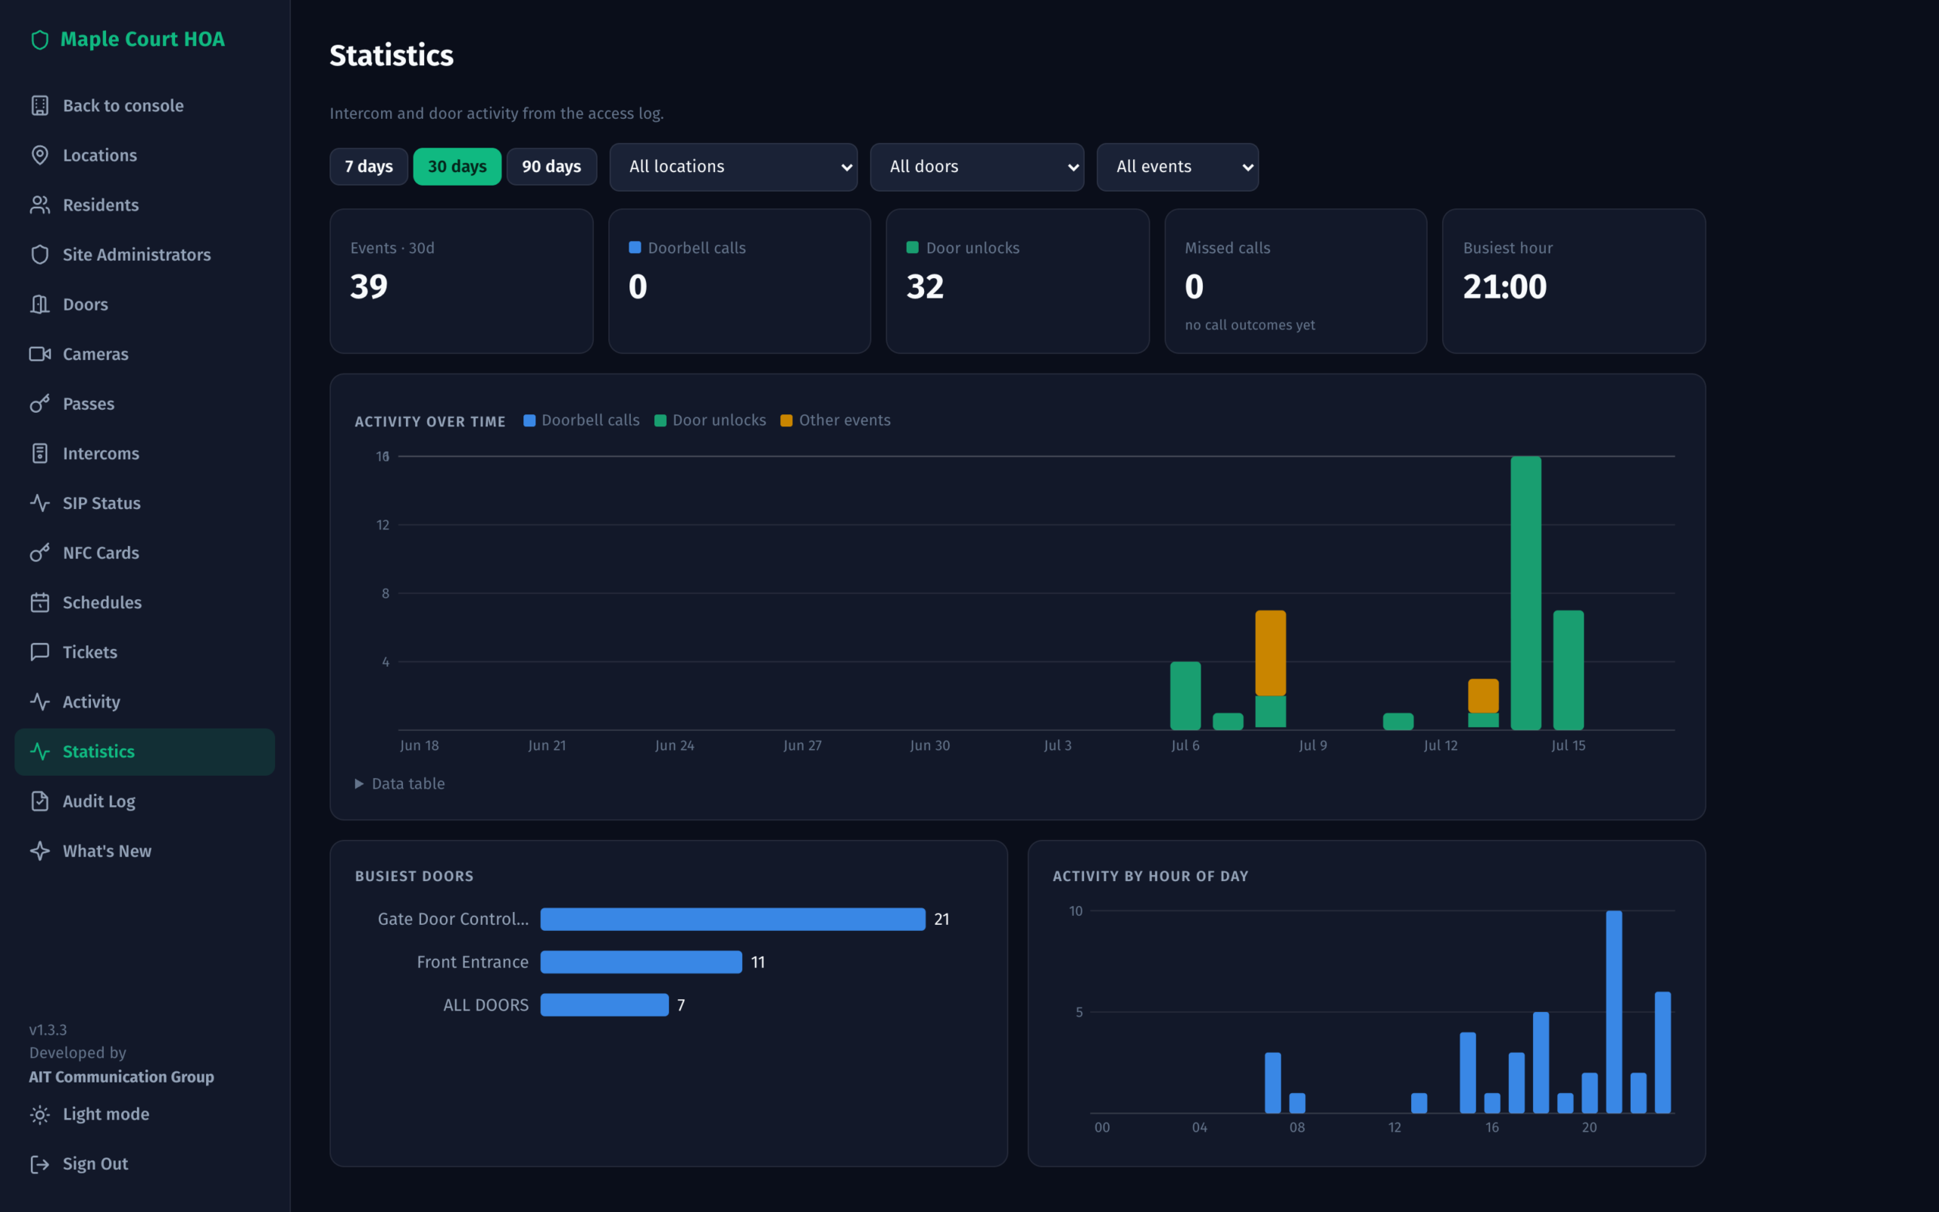This screenshot has width=1939, height=1212.
Task: Click the SIP Status label
Action: point(101,504)
